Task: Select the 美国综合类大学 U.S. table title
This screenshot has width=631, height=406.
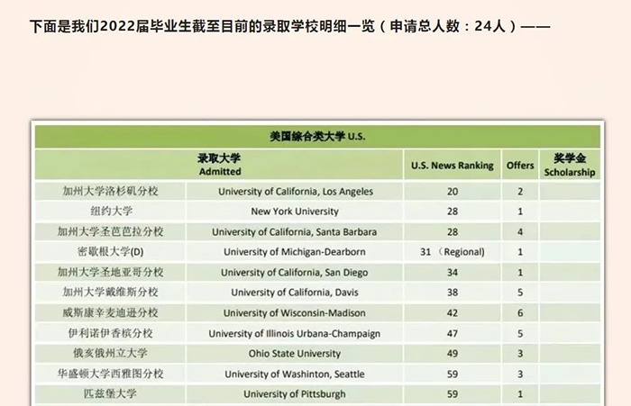Action: pyautogui.click(x=316, y=138)
